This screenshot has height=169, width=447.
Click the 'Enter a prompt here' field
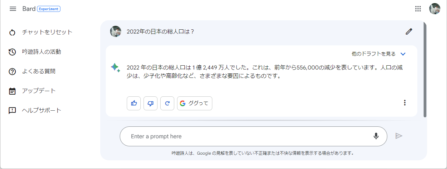(244, 136)
